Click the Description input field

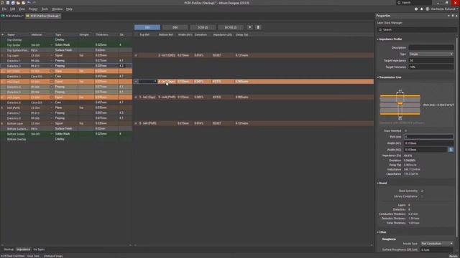pyautogui.click(x=431, y=47)
